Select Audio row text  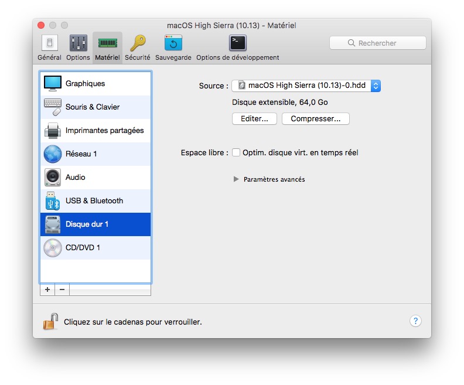tap(76, 177)
